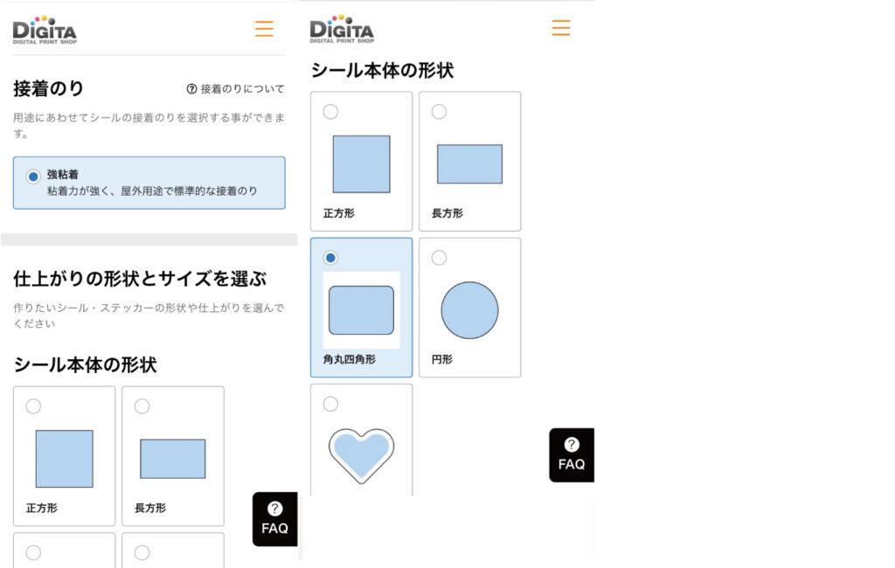Select 角丸四角形 radio button
Screen dimensions: 895x568
[330, 258]
